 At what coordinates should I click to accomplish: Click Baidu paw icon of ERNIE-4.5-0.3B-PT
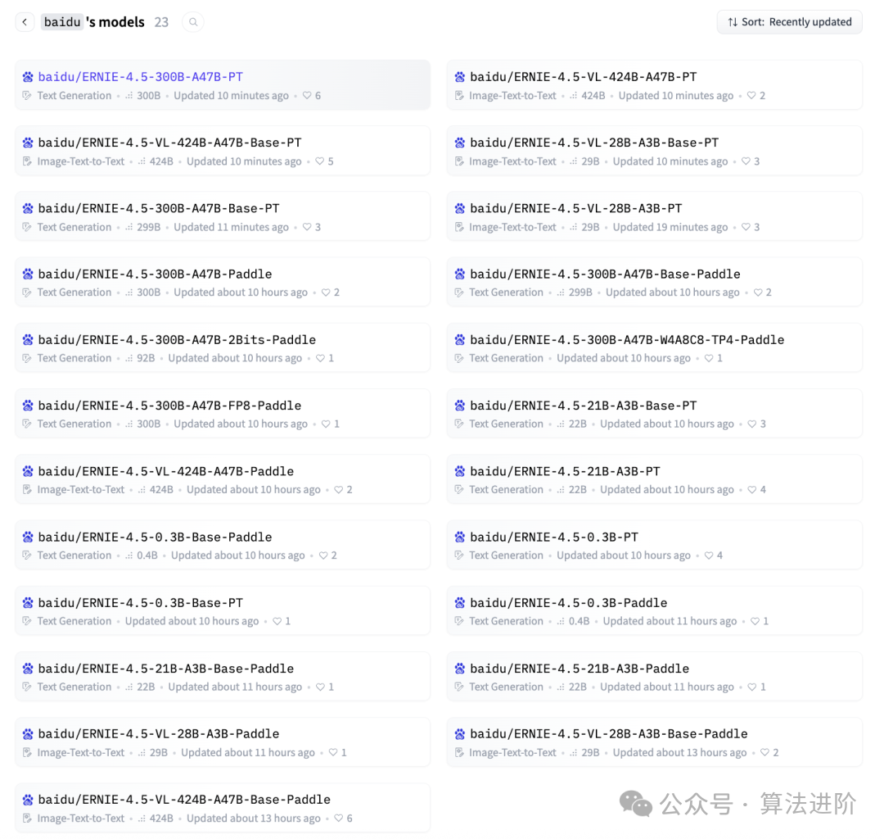[x=459, y=537]
